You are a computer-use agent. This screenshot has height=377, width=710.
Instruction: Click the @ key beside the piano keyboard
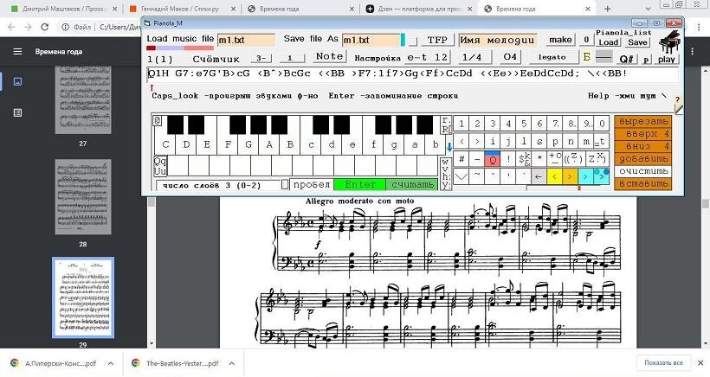pyautogui.click(x=158, y=121)
